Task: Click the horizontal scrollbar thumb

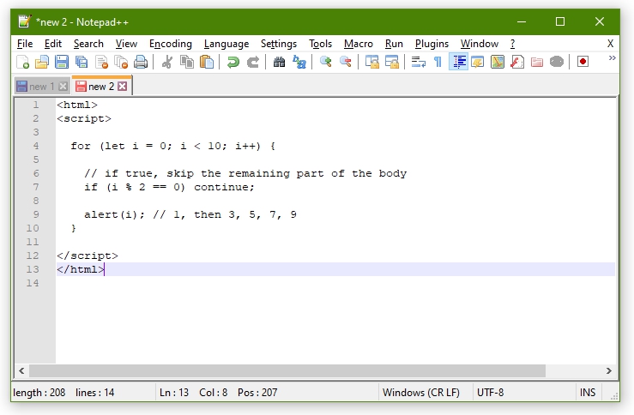Action: (x=287, y=370)
